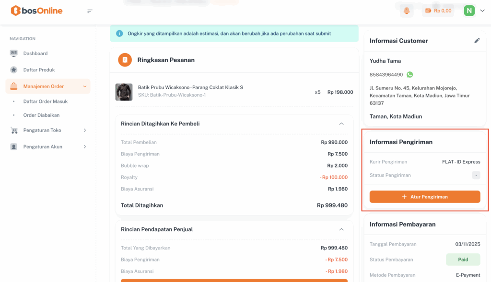Click the bosOnline logo
This screenshot has width=491, height=282.
(x=36, y=11)
